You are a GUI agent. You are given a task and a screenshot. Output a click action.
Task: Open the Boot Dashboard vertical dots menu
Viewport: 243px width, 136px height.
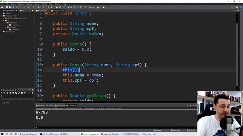(x=2, y=96)
